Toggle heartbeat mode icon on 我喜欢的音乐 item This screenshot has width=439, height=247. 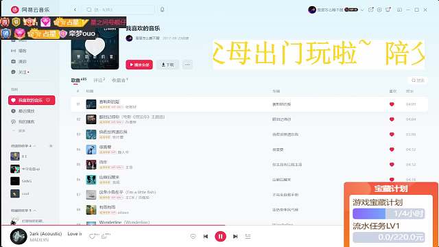point(48,100)
